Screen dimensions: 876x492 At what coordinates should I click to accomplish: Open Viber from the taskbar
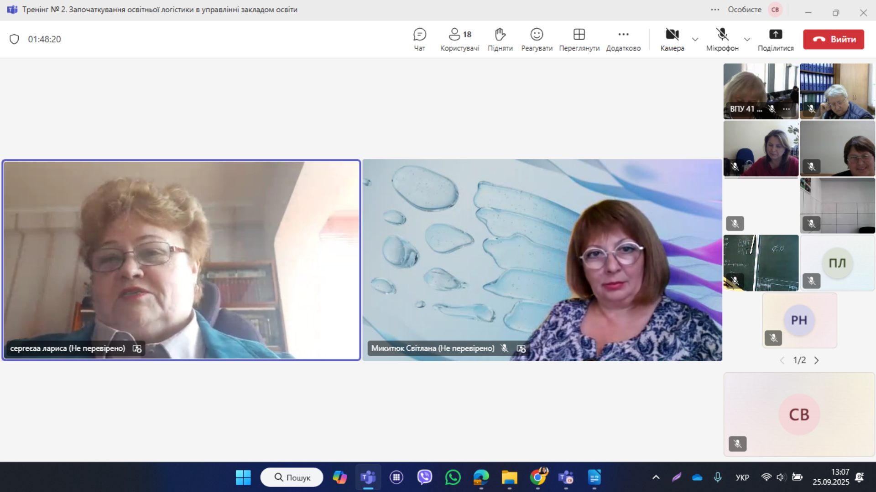click(x=424, y=477)
